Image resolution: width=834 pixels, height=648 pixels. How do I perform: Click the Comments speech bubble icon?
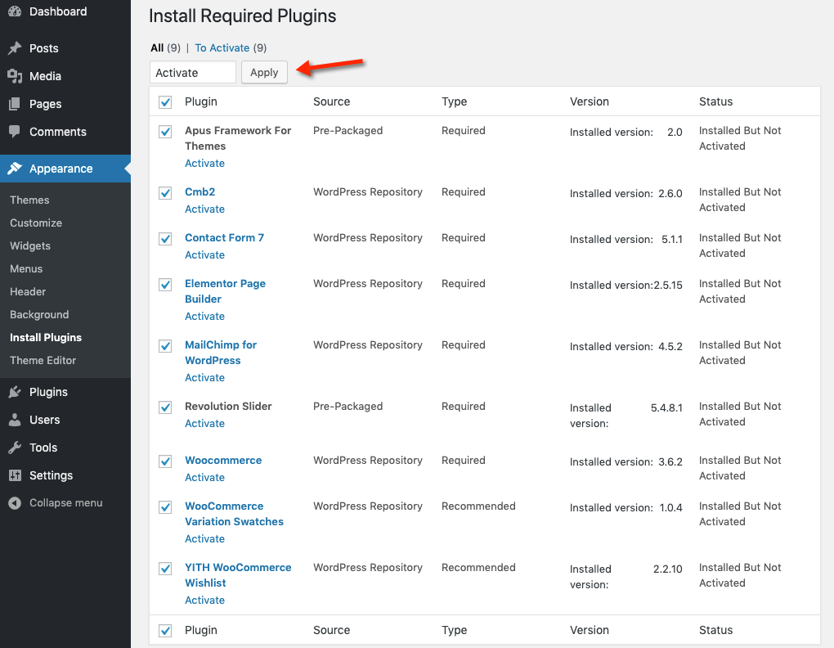click(x=15, y=132)
